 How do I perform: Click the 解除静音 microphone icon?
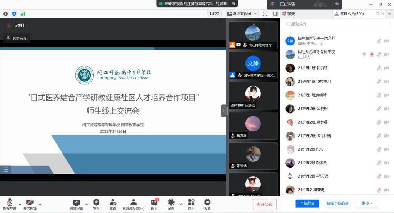tap(10, 202)
